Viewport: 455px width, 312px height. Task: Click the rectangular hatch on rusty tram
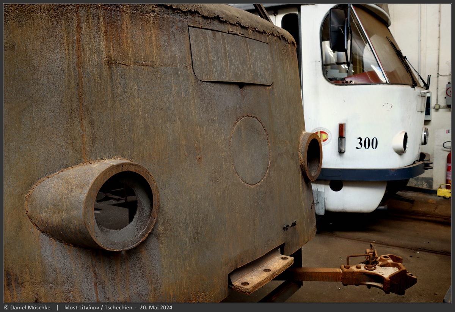click(x=231, y=56)
